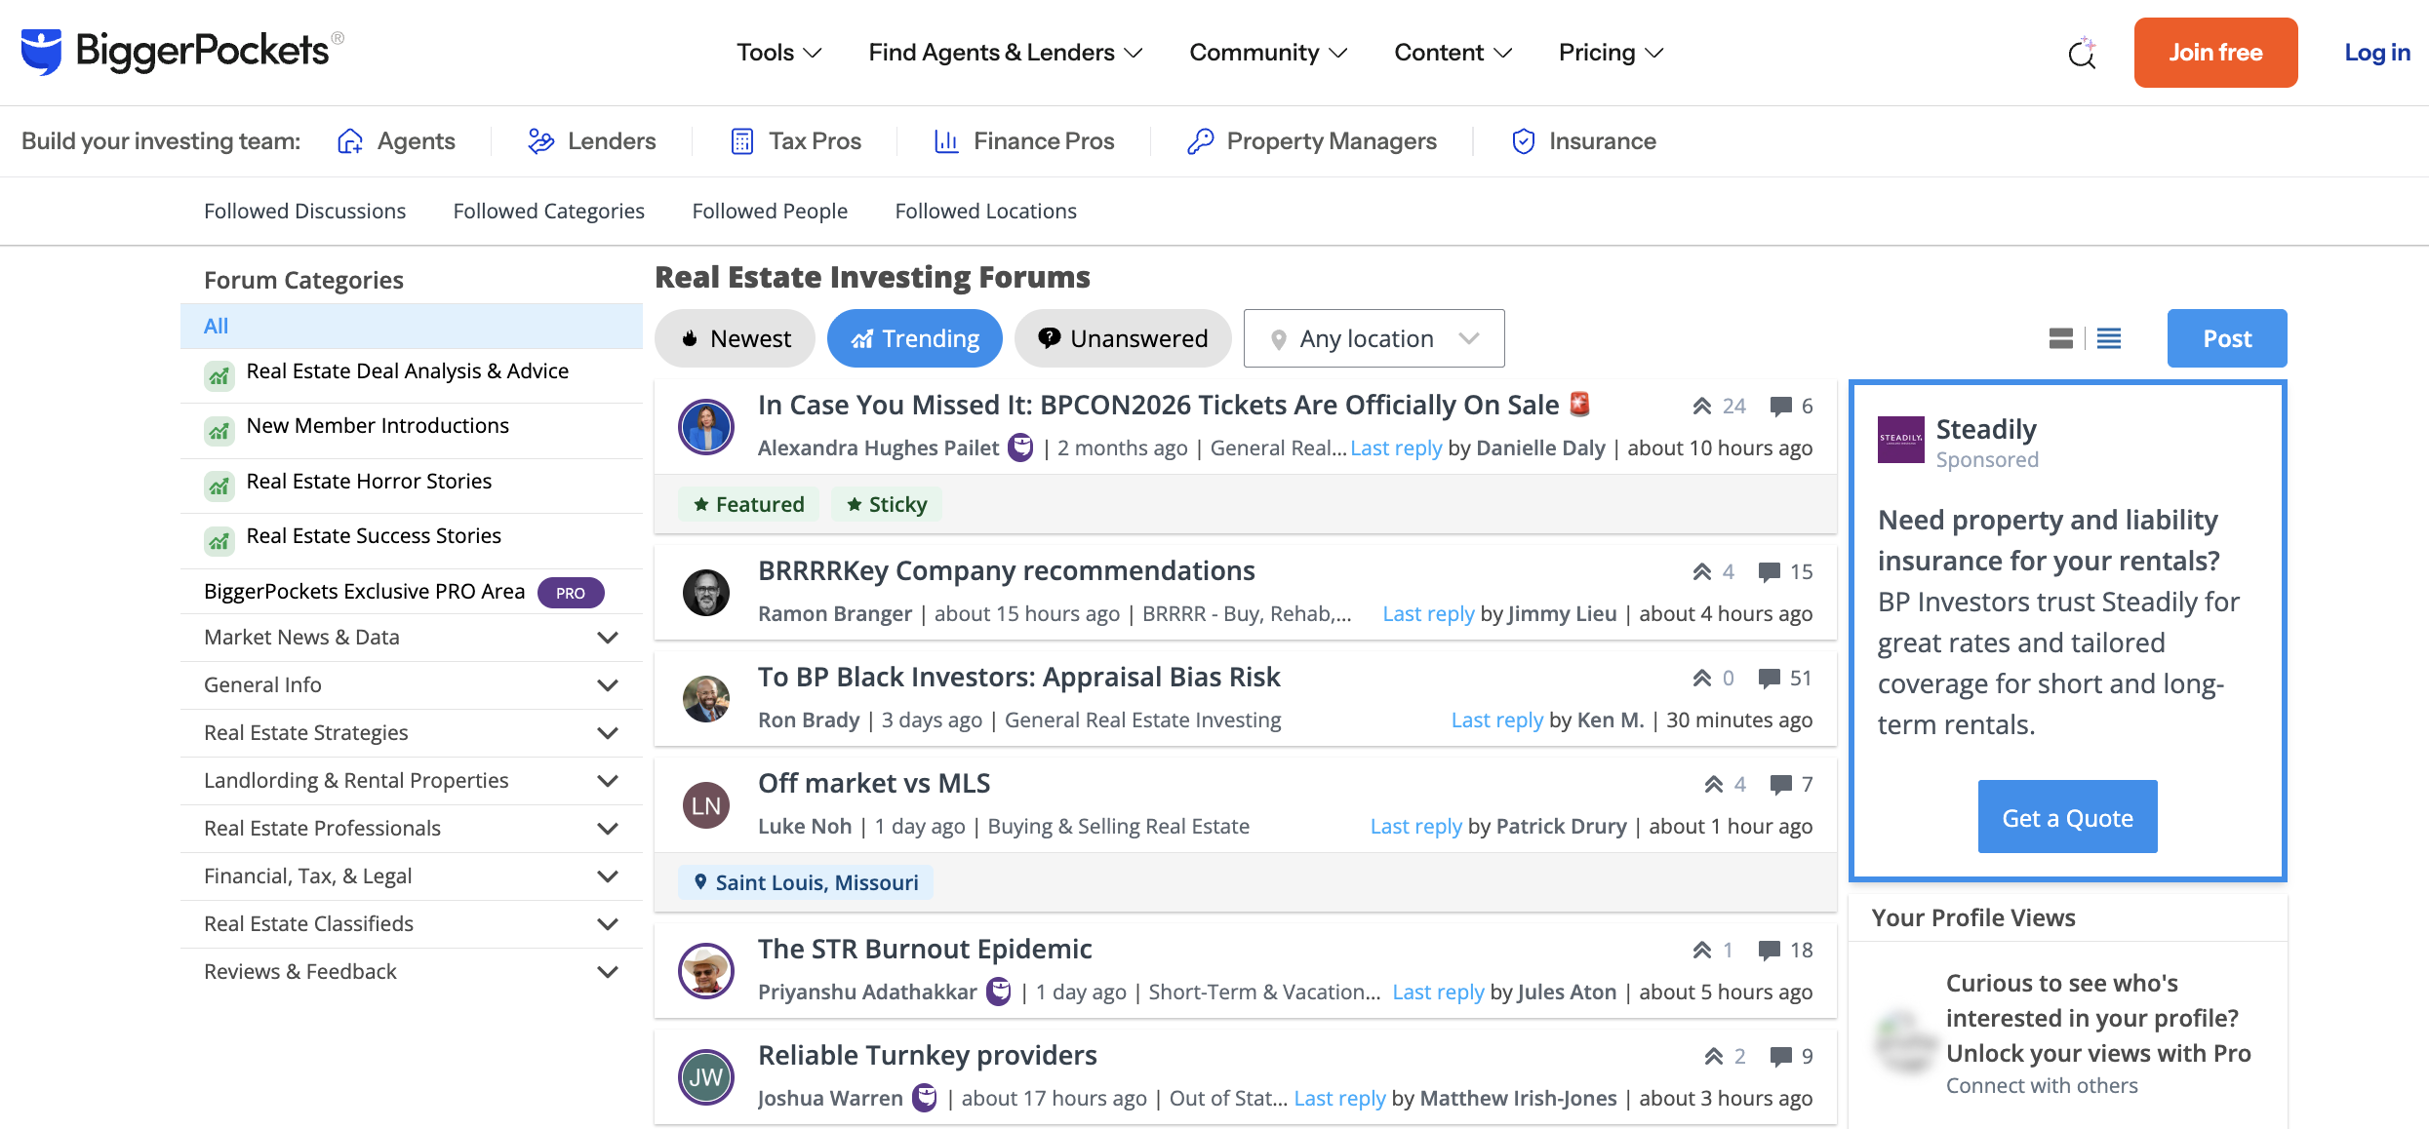2429x1129 pixels.
Task: Click Real Estate Horror Stories category icon
Action: pyautogui.click(x=219, y=485)
